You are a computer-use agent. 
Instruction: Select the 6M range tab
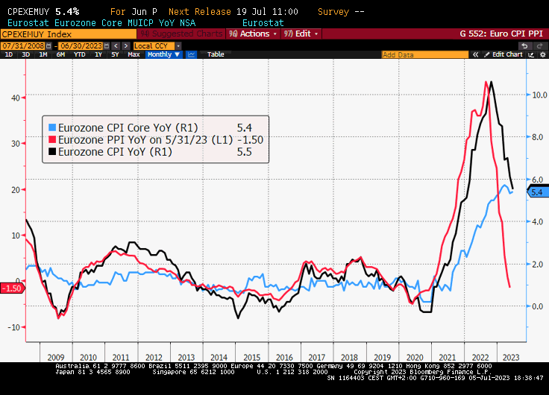60,54
